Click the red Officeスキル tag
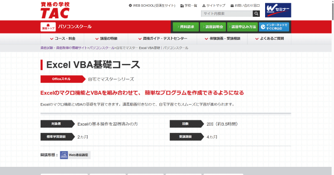Screen dimensions: 334x175 point(63,79)
